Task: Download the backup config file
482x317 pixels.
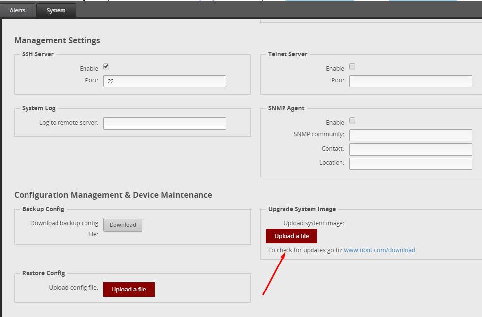Action: pyautogui.click(x=122, y=225)
